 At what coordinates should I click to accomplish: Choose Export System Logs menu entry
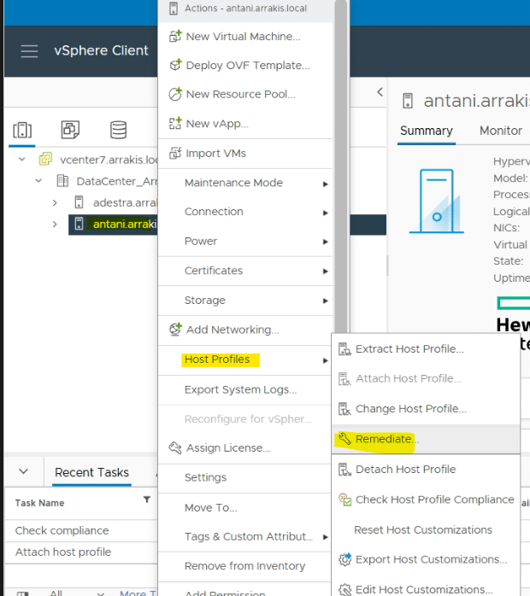tap(245, 389)
